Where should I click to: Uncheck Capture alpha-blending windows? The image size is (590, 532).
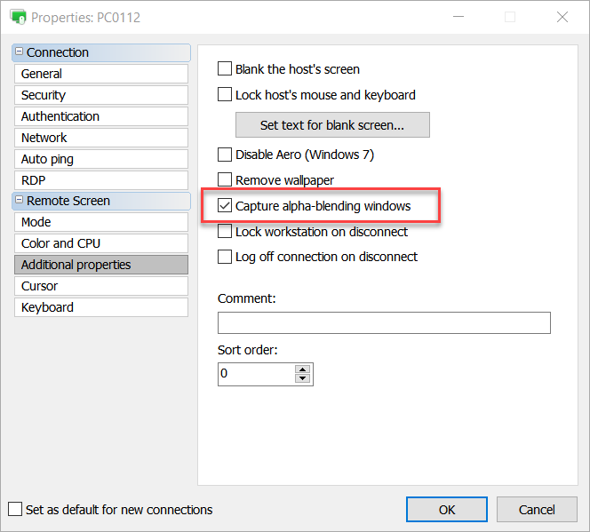[225, 206]
